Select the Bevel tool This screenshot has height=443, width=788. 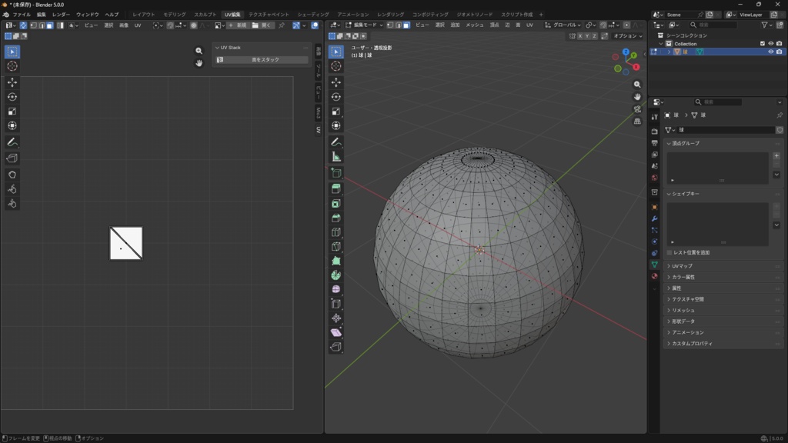pyautogui.click(x=336, y=218)
